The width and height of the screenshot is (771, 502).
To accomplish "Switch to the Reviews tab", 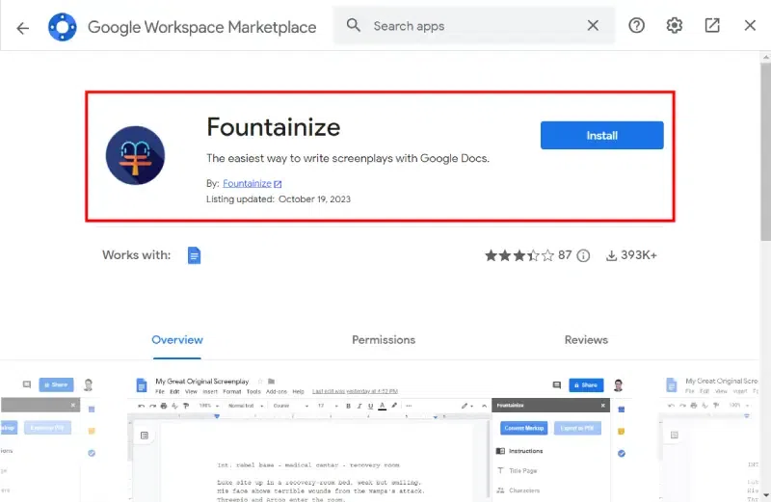I will point(586,340).
